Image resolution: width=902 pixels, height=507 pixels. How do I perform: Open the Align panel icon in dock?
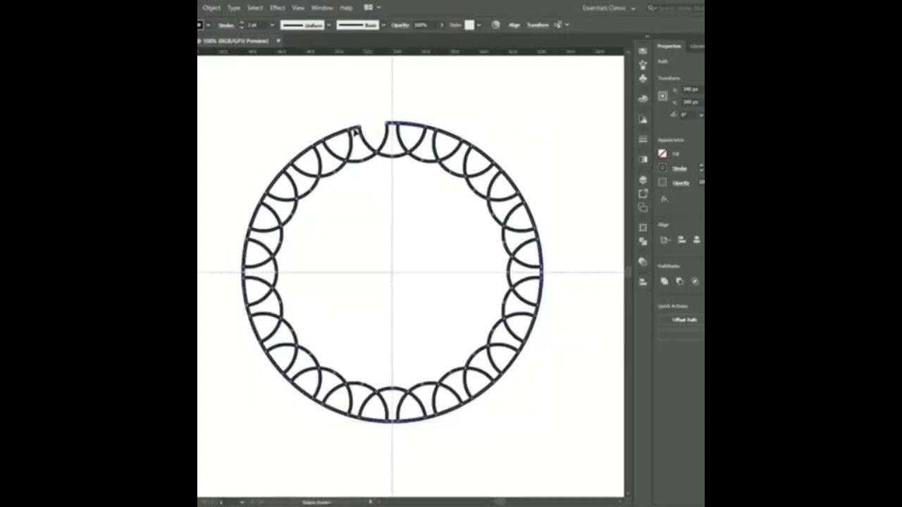pyautogui.click(x=643, y=282)
